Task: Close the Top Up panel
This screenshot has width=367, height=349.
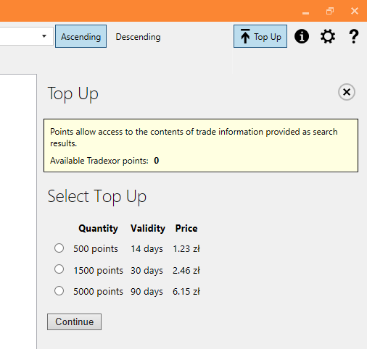Action: click(x=347, y=92)
